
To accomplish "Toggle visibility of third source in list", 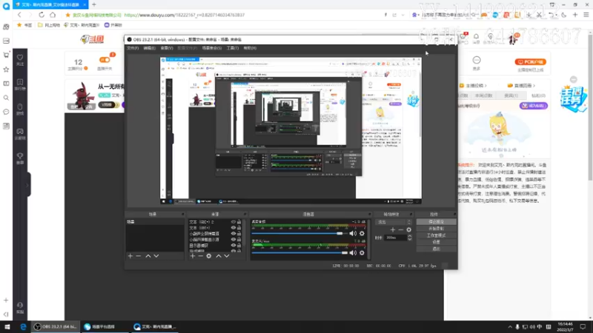I will point(233,234).
